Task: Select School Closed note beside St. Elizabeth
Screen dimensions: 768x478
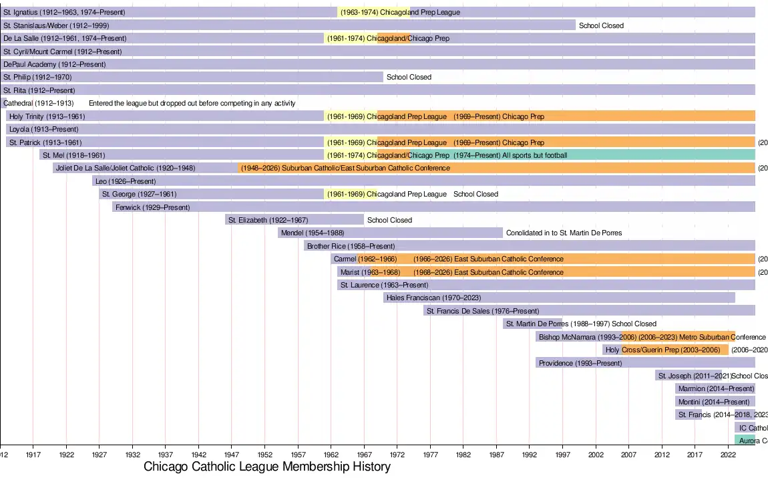Action: [x=390, y=220]
